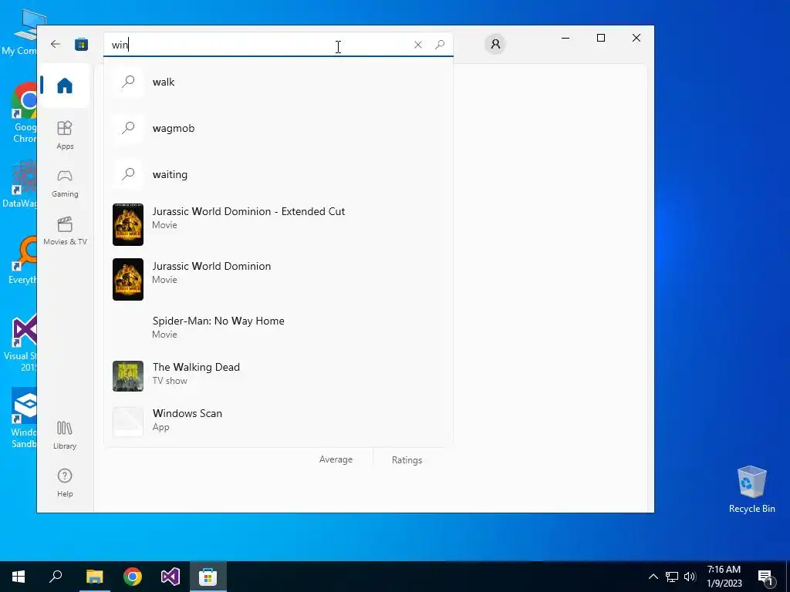
Task: Show hidden system tray icons
Action: point(653,577)
